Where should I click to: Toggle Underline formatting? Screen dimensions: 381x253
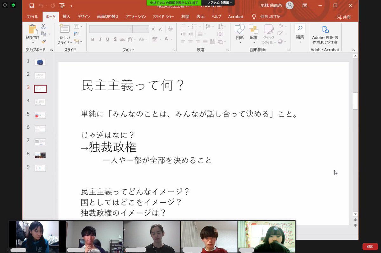click(108, 39)
